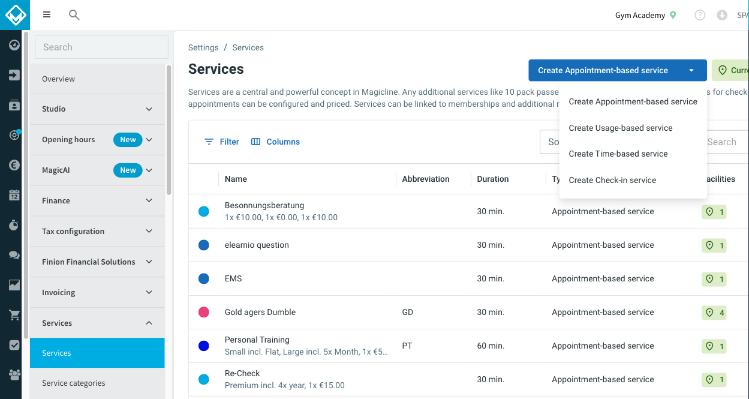
Task: Select Create Time-based service menu item
Action: click(x=633, y=154)
